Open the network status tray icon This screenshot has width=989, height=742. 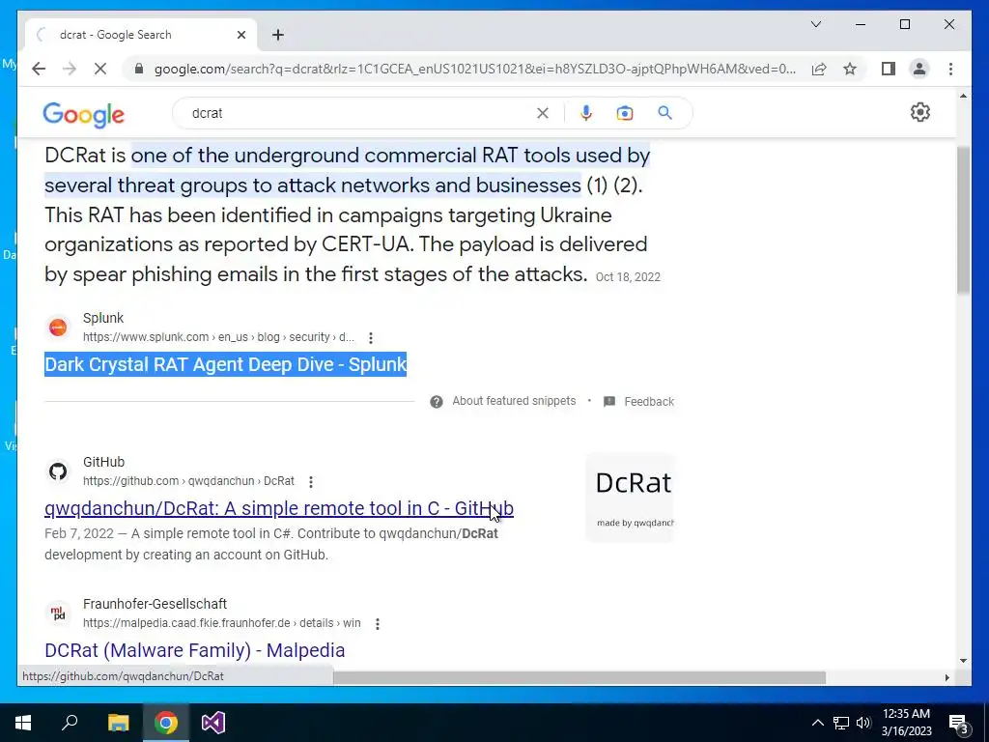841,723
